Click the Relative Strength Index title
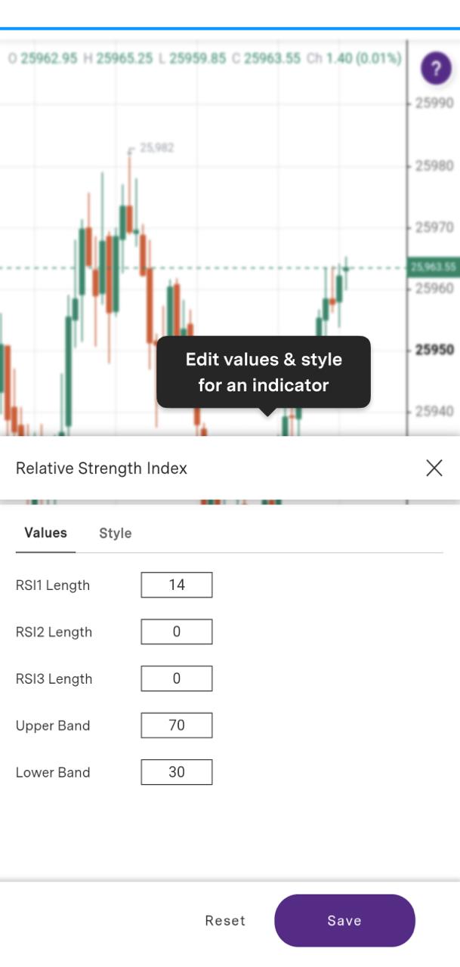This screenshot has width=460, height=967. 101,468
